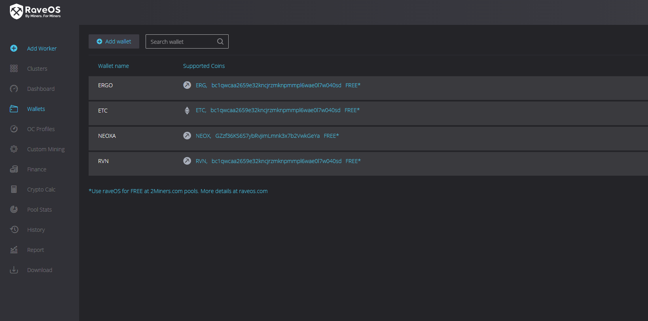
Task: Select the RVN wallet row name
Action: click(x=103, y=161)
